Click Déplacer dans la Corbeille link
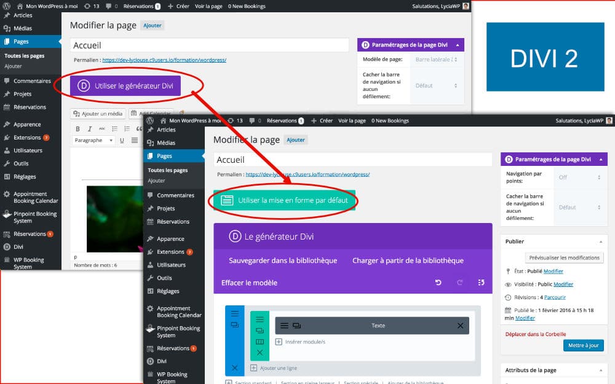 tap(536, 334)
